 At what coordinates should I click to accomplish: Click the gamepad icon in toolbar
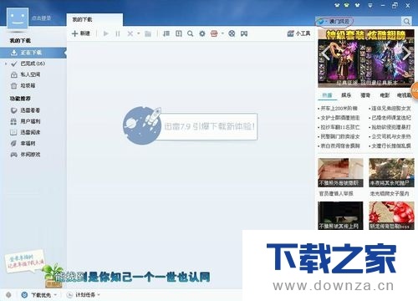point(244,33)
